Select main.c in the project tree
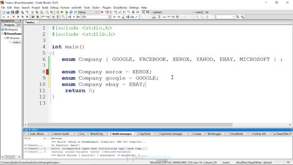Image resolution: width=293 pixels, height=165 pixels. click(x=17, y=42)
